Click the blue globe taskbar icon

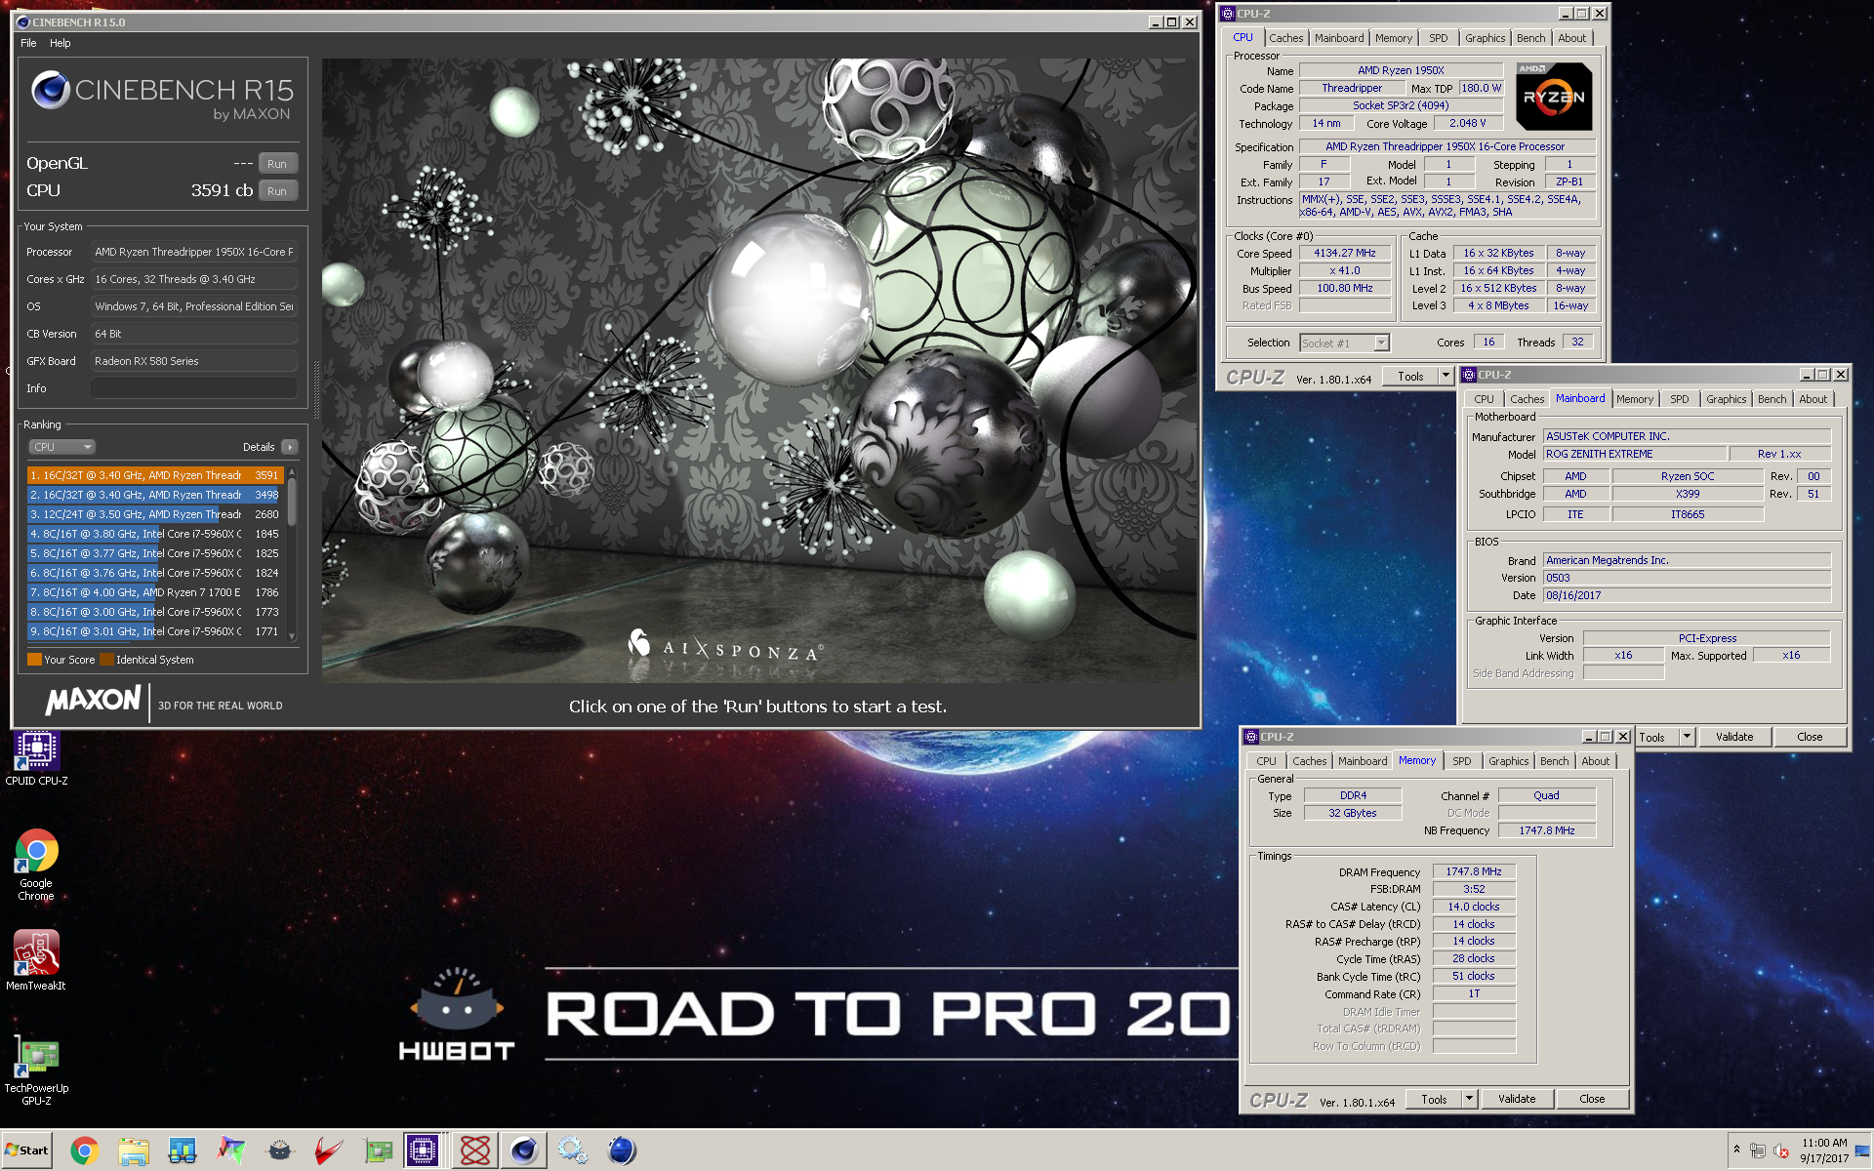622,1151
